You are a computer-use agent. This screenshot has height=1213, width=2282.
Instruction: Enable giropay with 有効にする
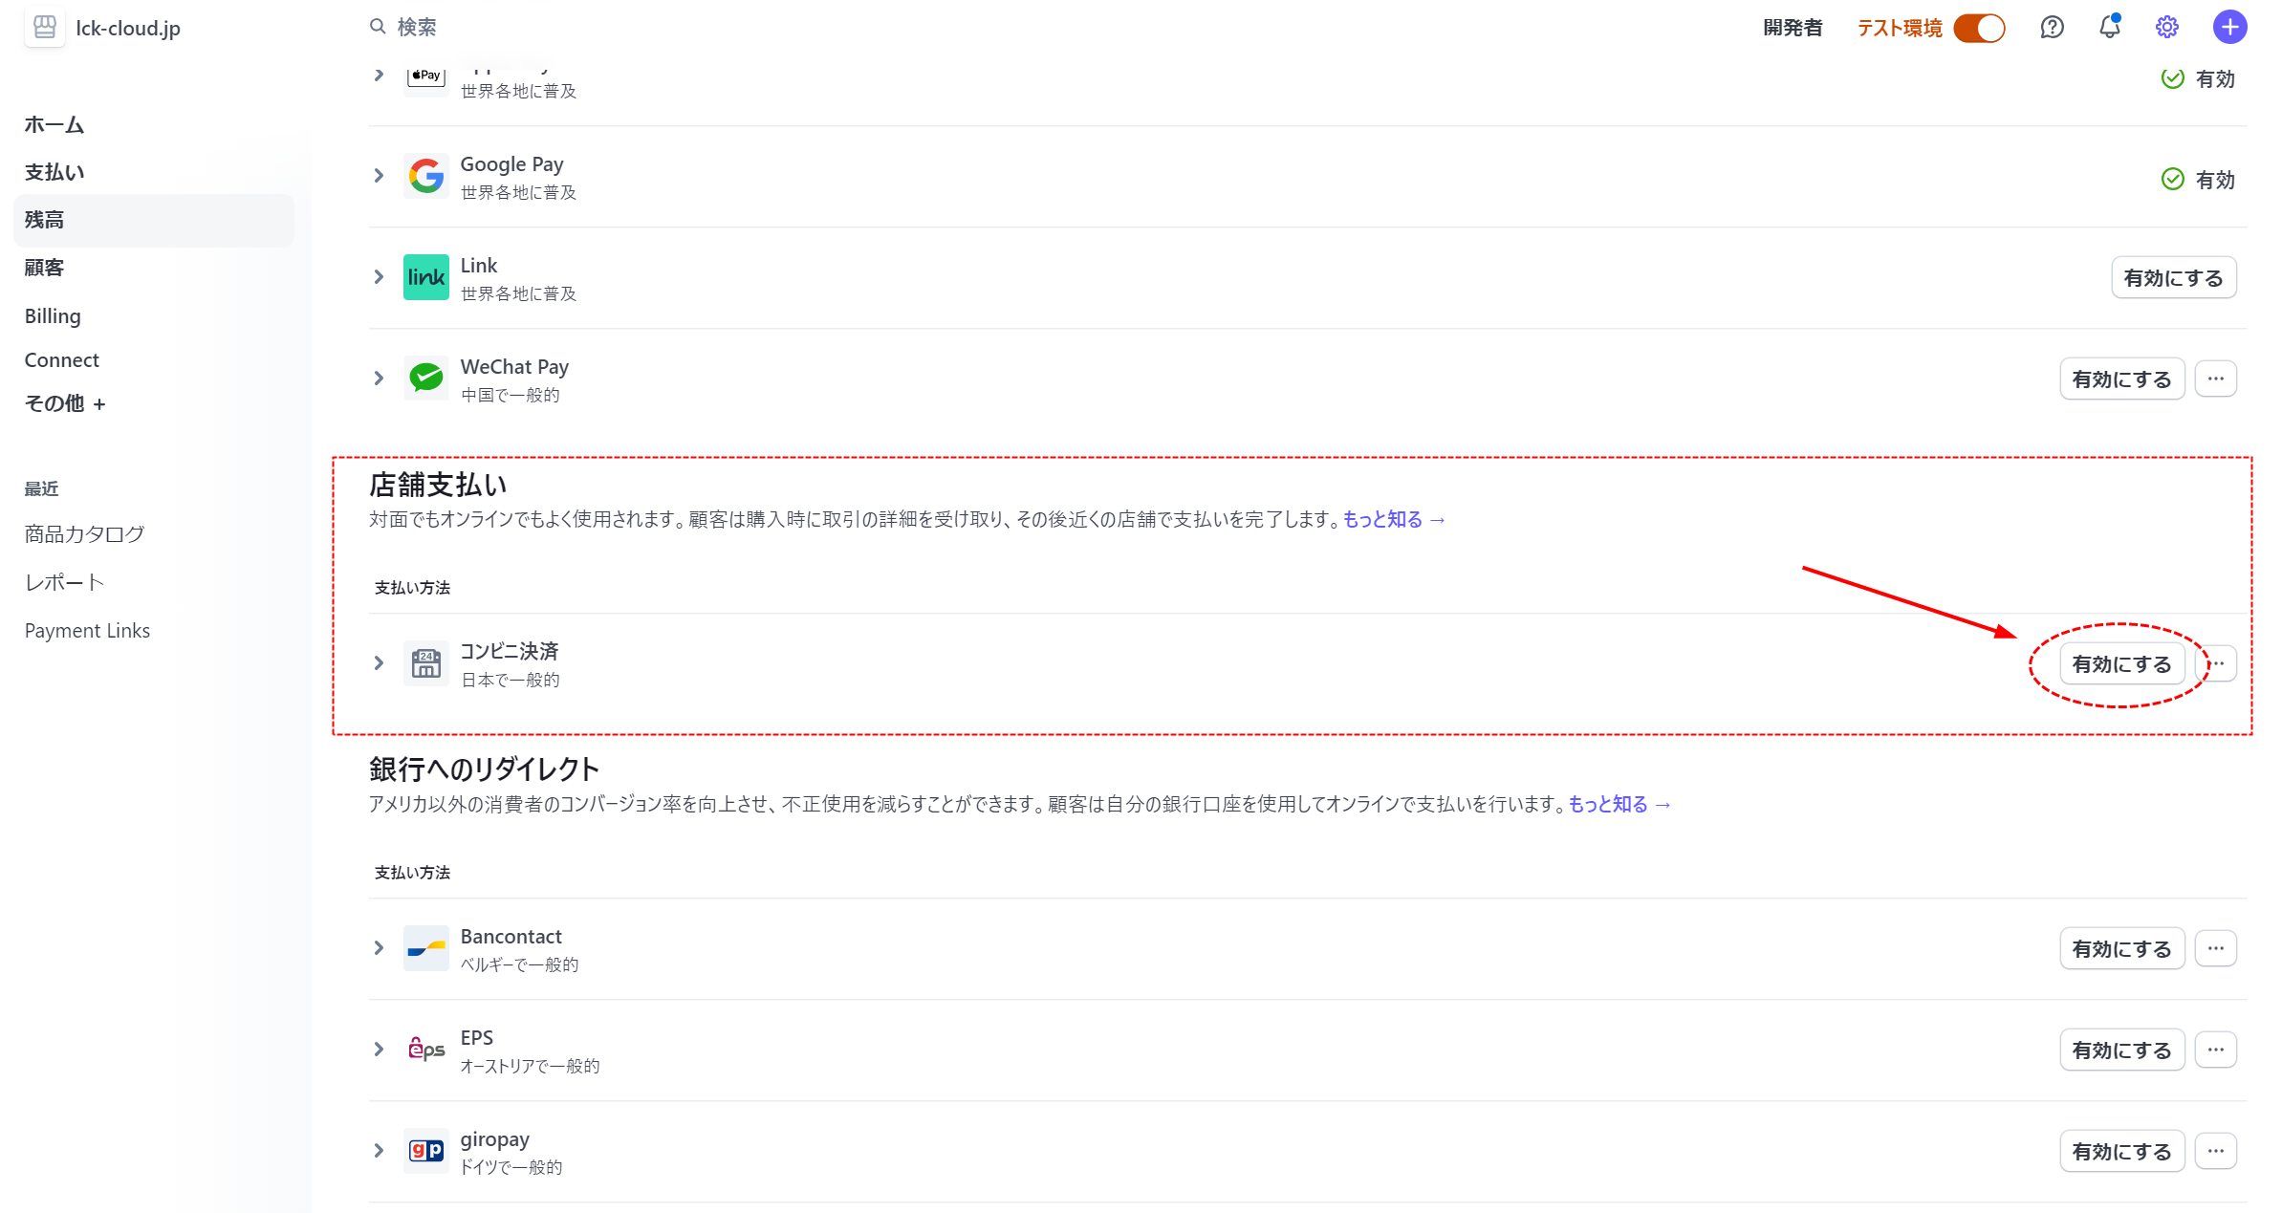(x=2121, y=1152)
